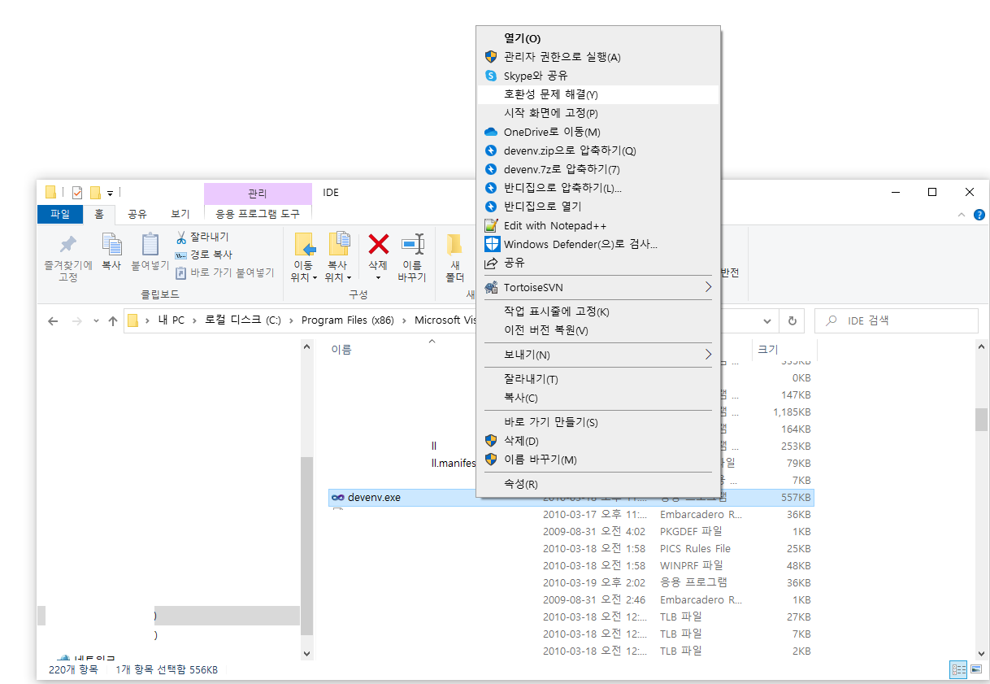Switch to the 보기 (View) ribbon tab

(180, 214)
